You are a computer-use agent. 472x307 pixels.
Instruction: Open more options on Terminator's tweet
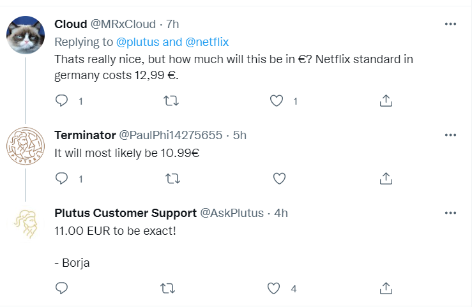(450, 135)
